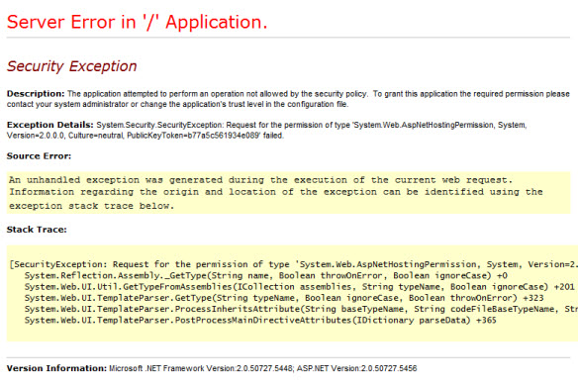Image resolution: width=578 pixels, height=386 pixels.
Task: Click the 'System.Reflection.Assembly._GetType' trace line
Action: click(266, 276)
